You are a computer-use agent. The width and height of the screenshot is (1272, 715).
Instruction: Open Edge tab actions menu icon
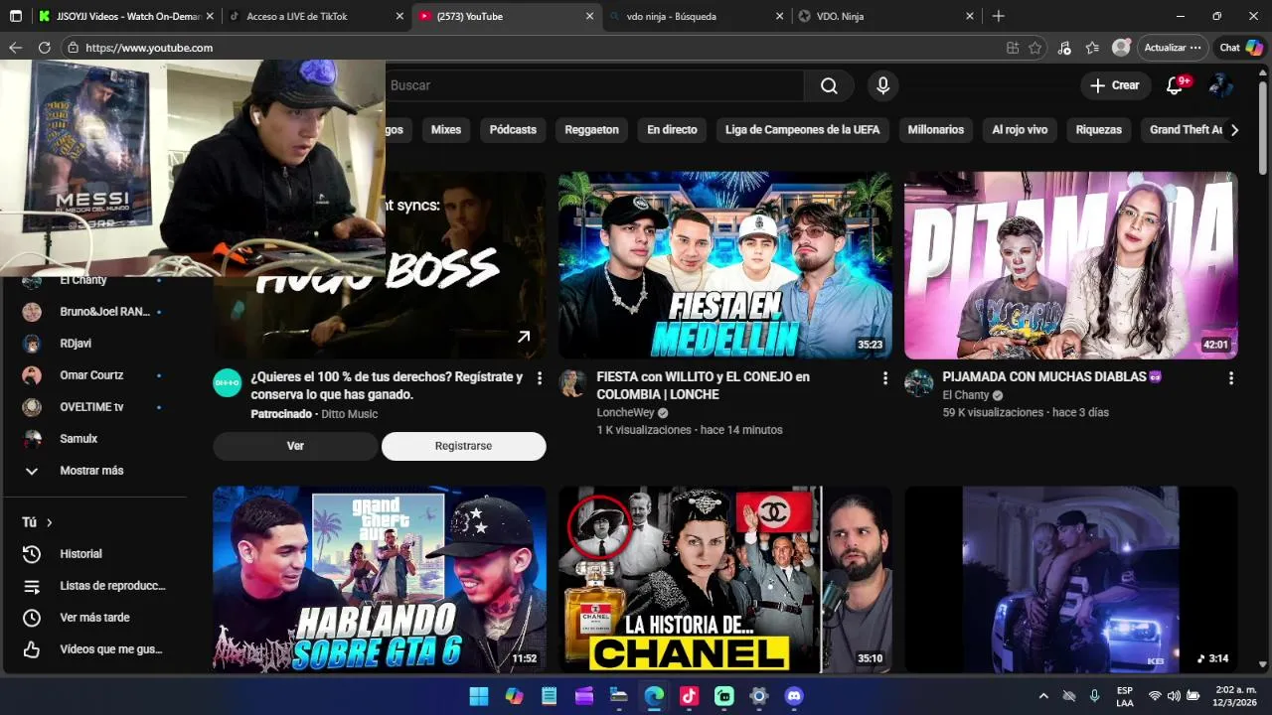16,16
